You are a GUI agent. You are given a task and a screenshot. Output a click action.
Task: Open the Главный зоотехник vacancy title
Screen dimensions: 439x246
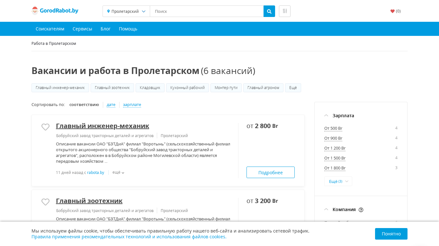pyautogui.click(x=89, y=201)
